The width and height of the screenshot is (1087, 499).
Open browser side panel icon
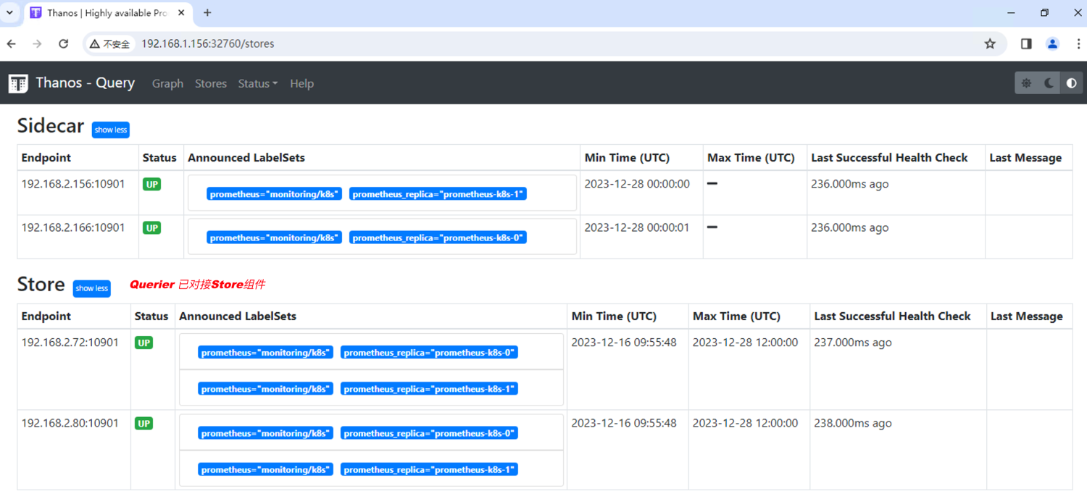point(1026,43)
